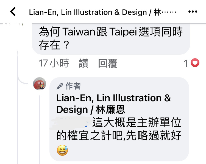Tap the 回覆 reply button

click(x=108, y=63)
